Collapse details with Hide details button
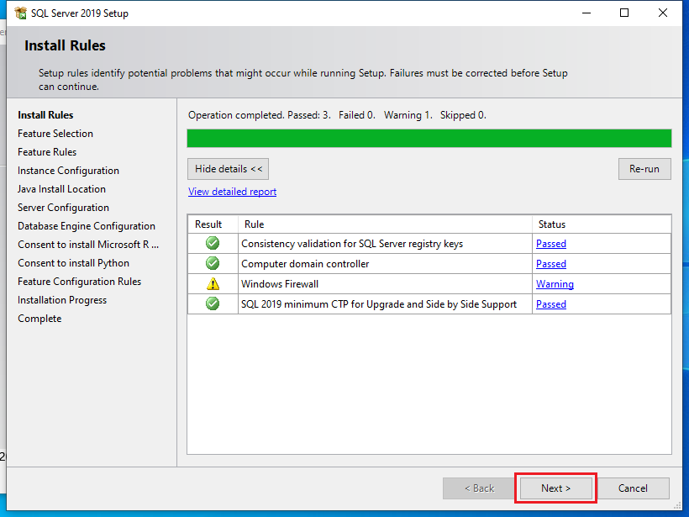 pos(228,168)
